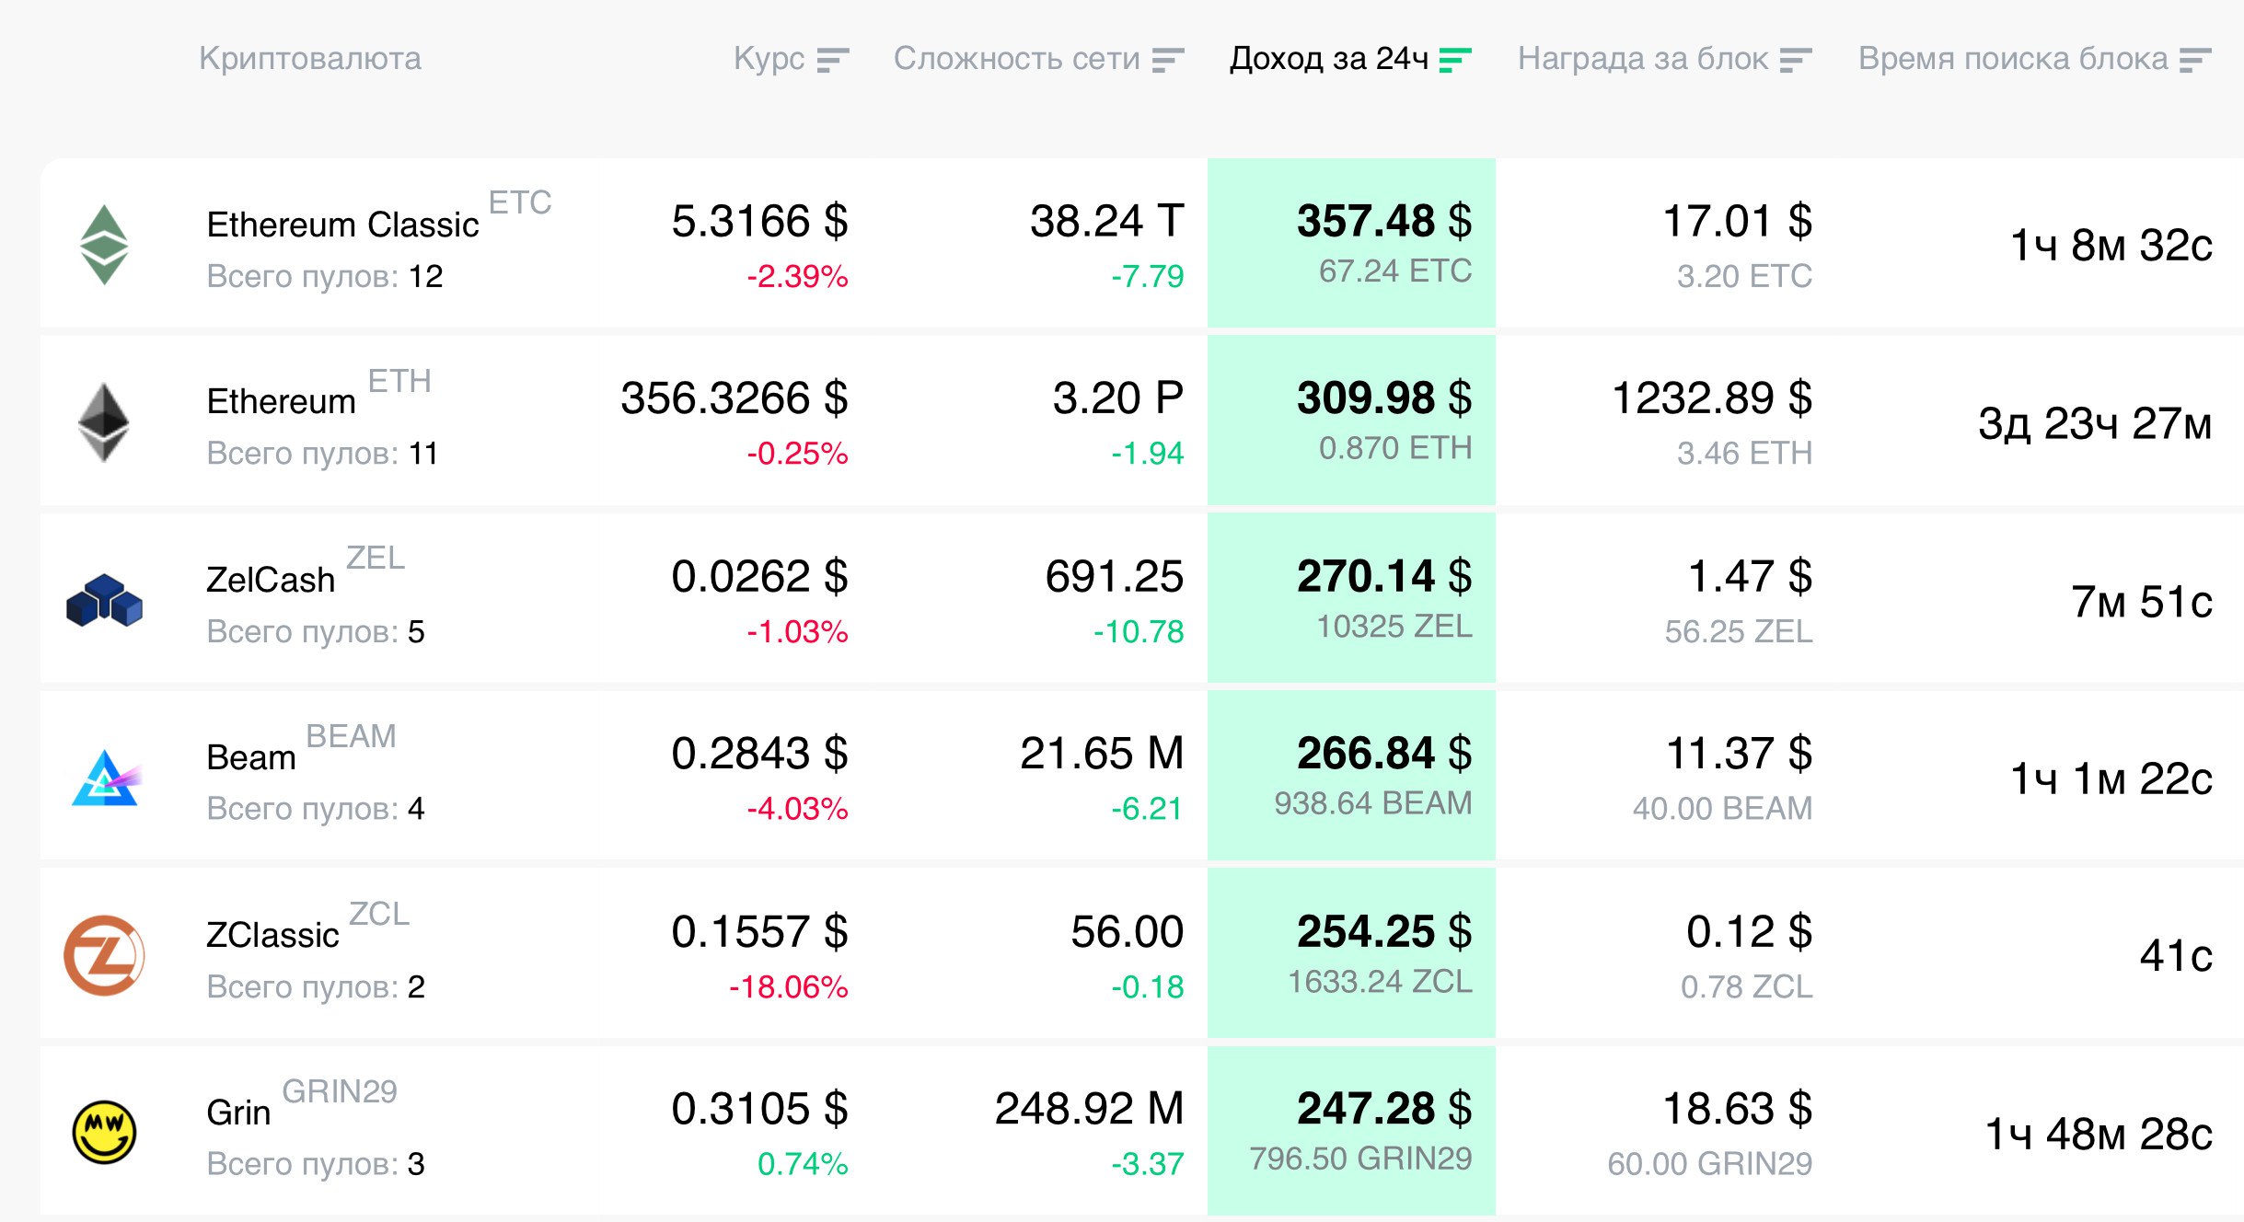The image size is (2244, 1222).
Task: Click the 0.74% green price change
Action: tap(803, 1163)
